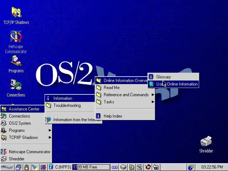The image size is (228, 171).
Task: Open the drives tray icon
Action: click(123, 167)
